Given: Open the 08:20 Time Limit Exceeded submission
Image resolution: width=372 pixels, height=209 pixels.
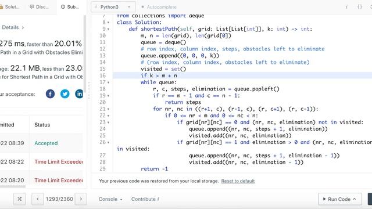Looking at the screenshot, I should tap(59, 181).
